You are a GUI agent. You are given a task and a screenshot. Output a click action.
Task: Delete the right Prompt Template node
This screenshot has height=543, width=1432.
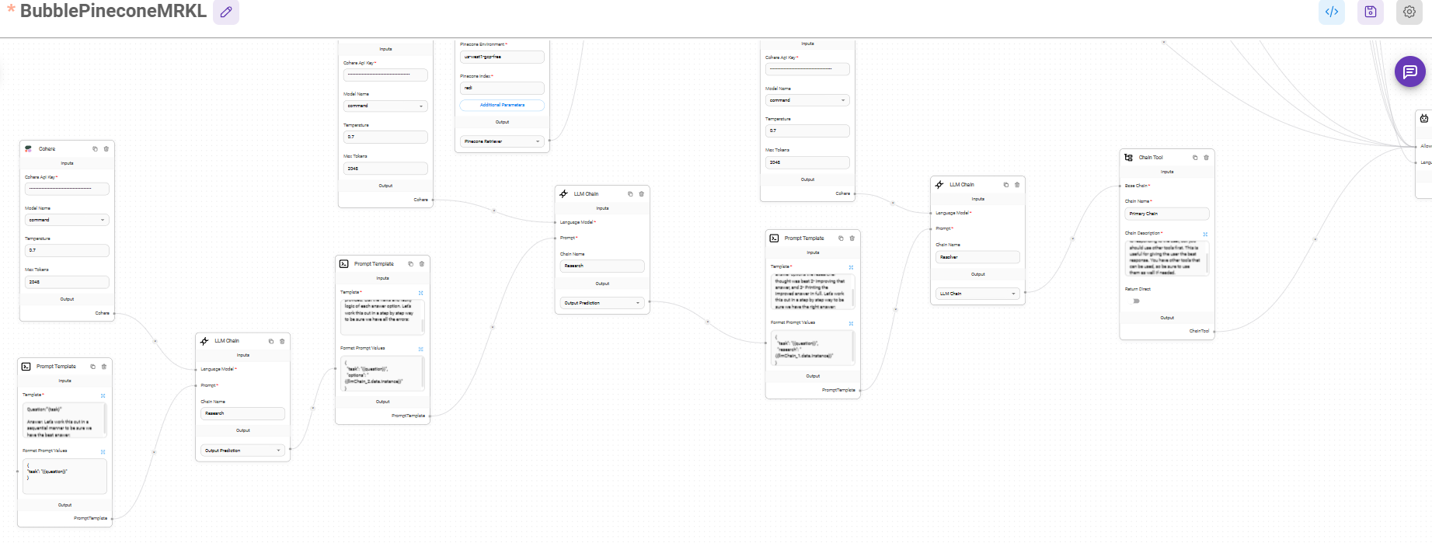tap(852, 238)
